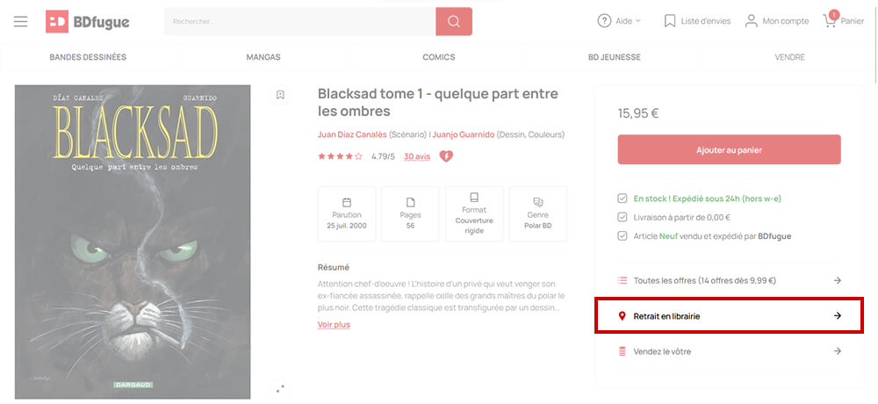The height and width of the screenshot is (404, 878).
Task: Click the pink heart badge icon
Action: (446, 156)
